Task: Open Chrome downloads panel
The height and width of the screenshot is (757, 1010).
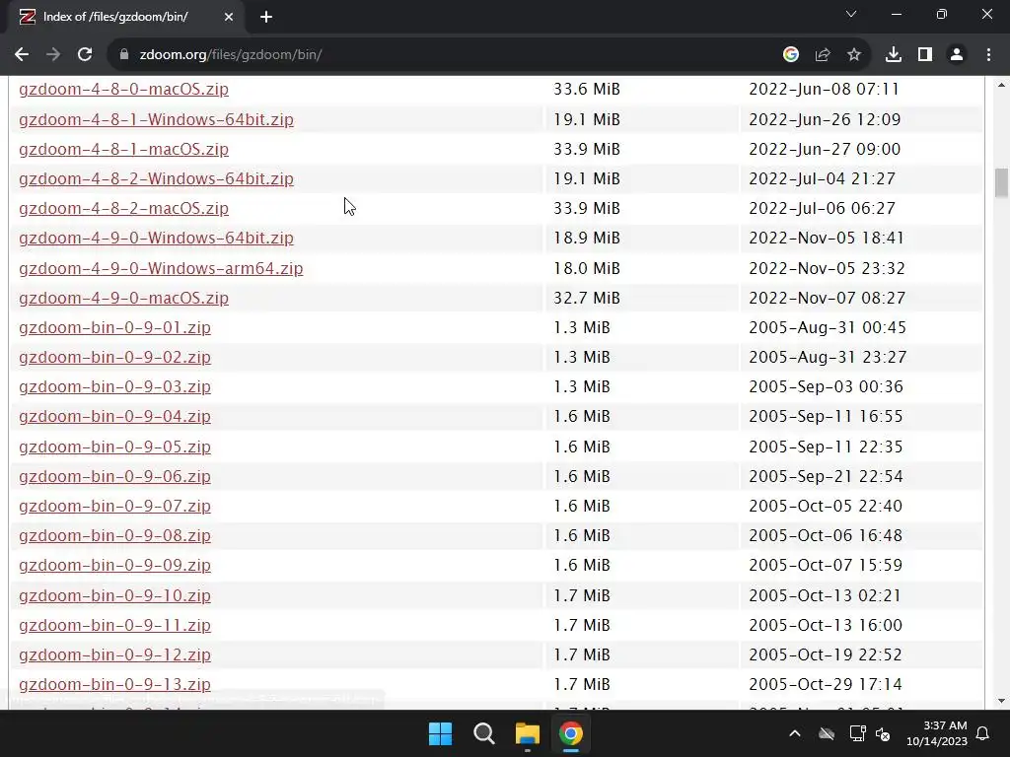Action: click(x=894, y=55)
